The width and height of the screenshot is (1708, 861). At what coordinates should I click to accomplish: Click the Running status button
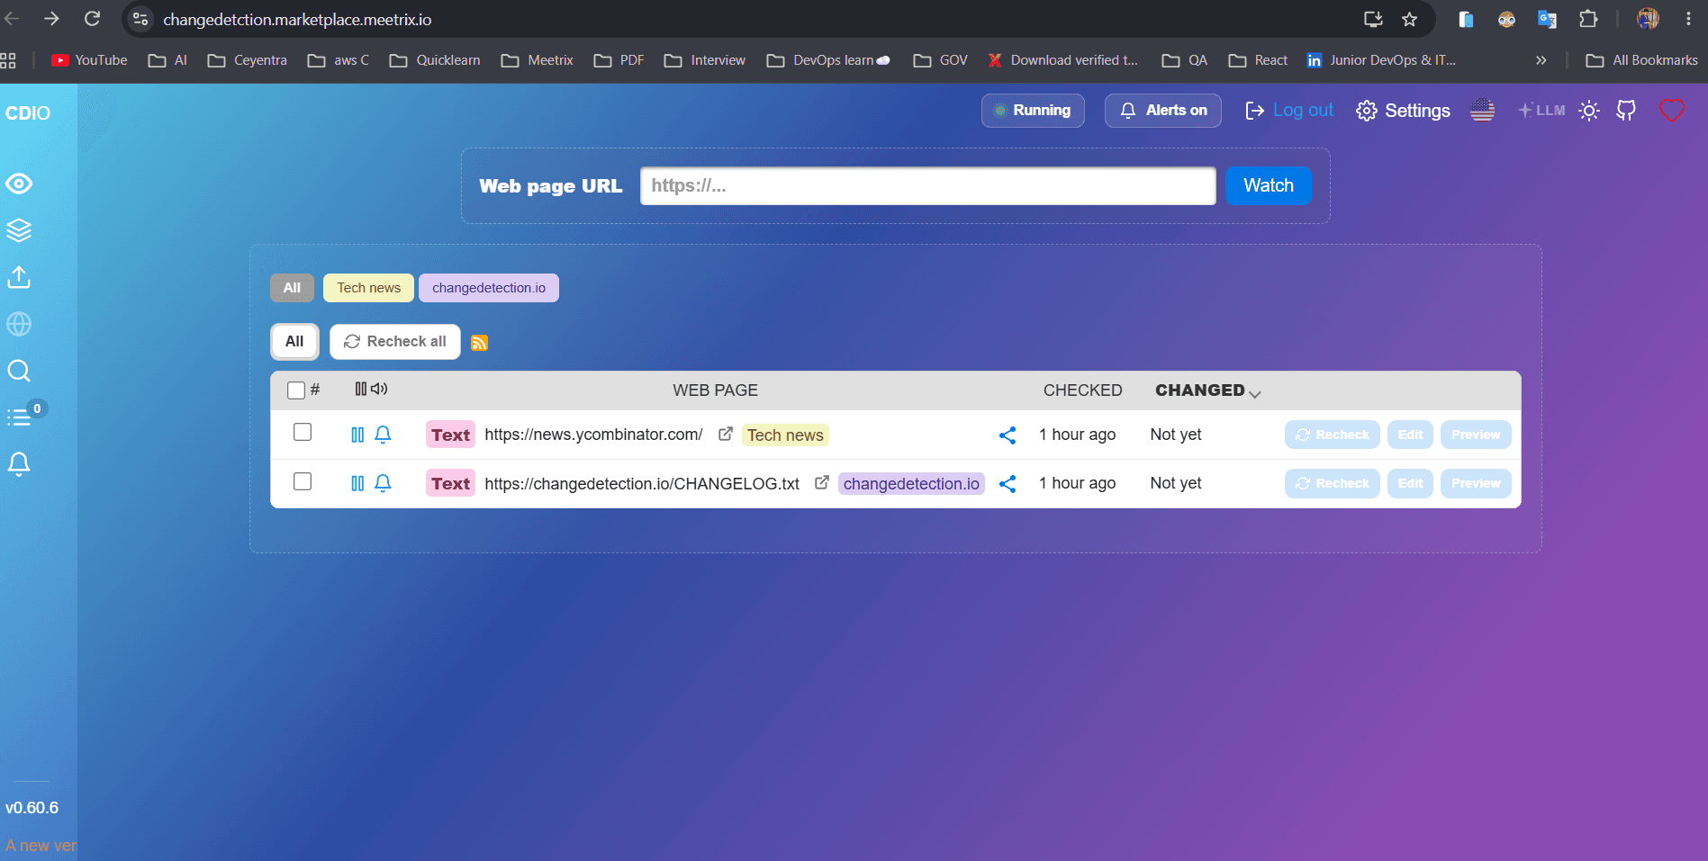point(1033,111)
